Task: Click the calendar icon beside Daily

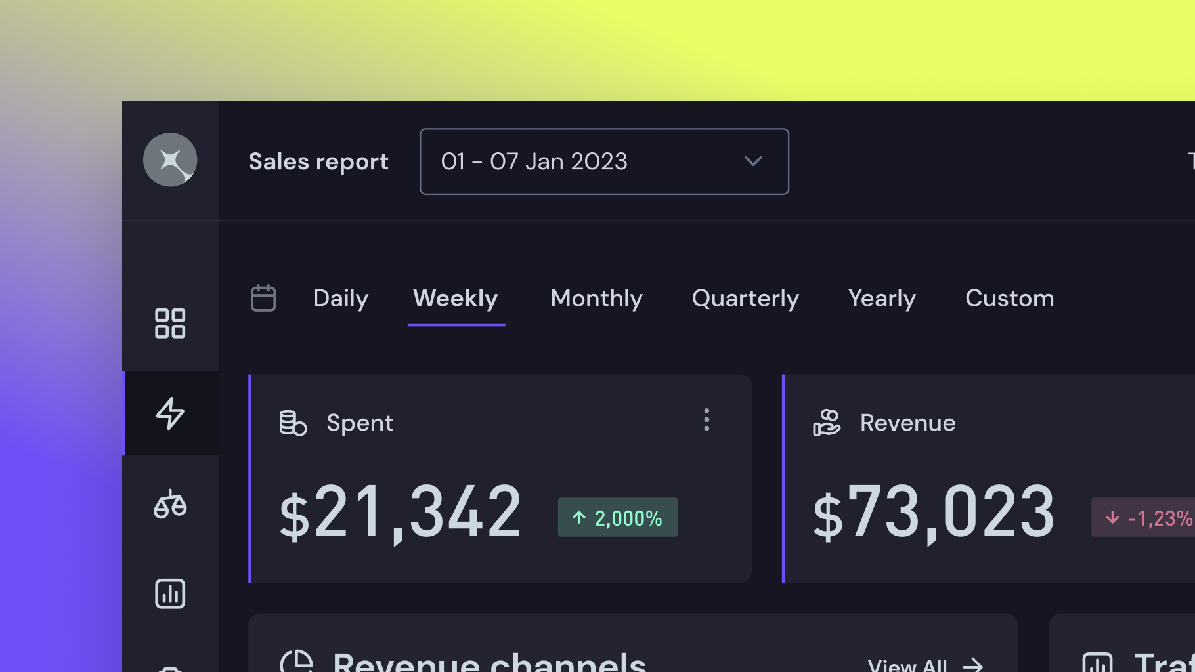Action: [x=263, y=298]
